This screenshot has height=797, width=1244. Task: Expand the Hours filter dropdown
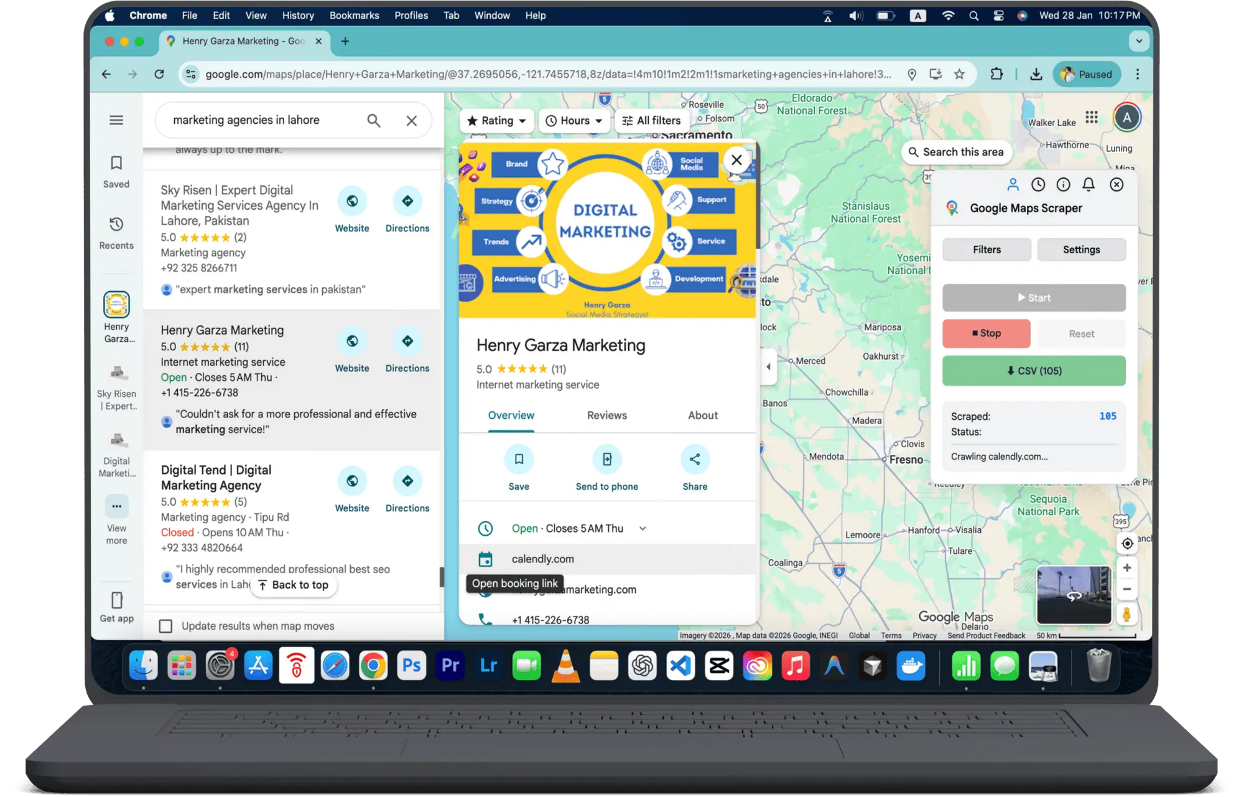(573, 121)
